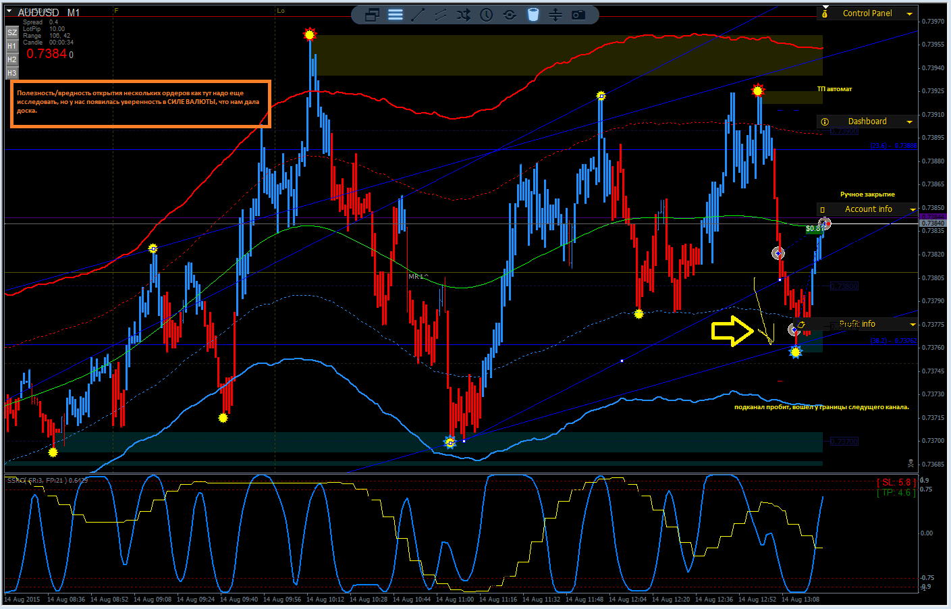Click the Control Panel person icon
Image resolution: width=951 pixels, height=609 pixels.
(825, 14)
